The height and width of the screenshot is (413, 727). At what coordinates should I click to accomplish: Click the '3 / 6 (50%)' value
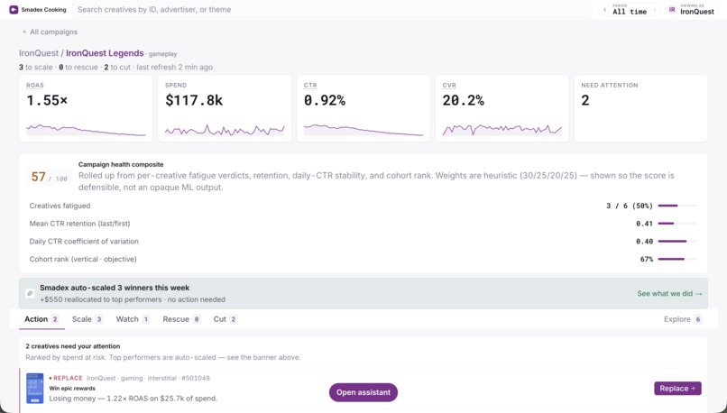coord(630,206)
